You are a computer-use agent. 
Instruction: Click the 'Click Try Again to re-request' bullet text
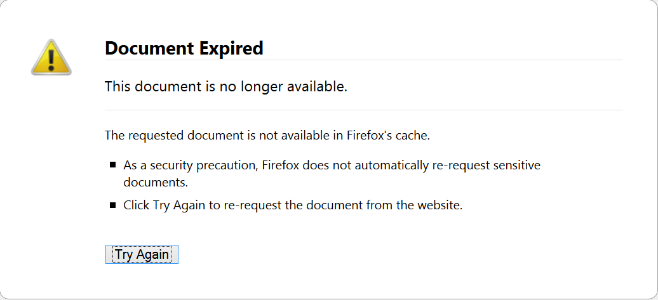(x=293, y=205)
